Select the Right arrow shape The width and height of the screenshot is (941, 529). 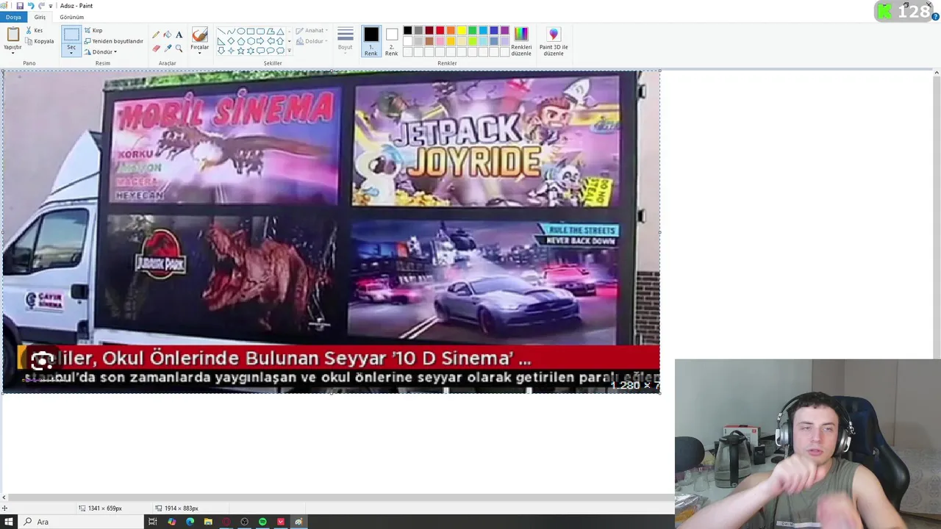[260, 41]
